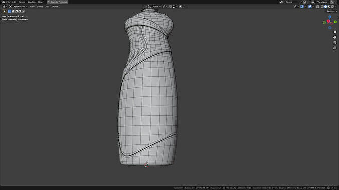Click the pan view hand icon
Screen dimensions: 339x190
click(x=335, y=37)
